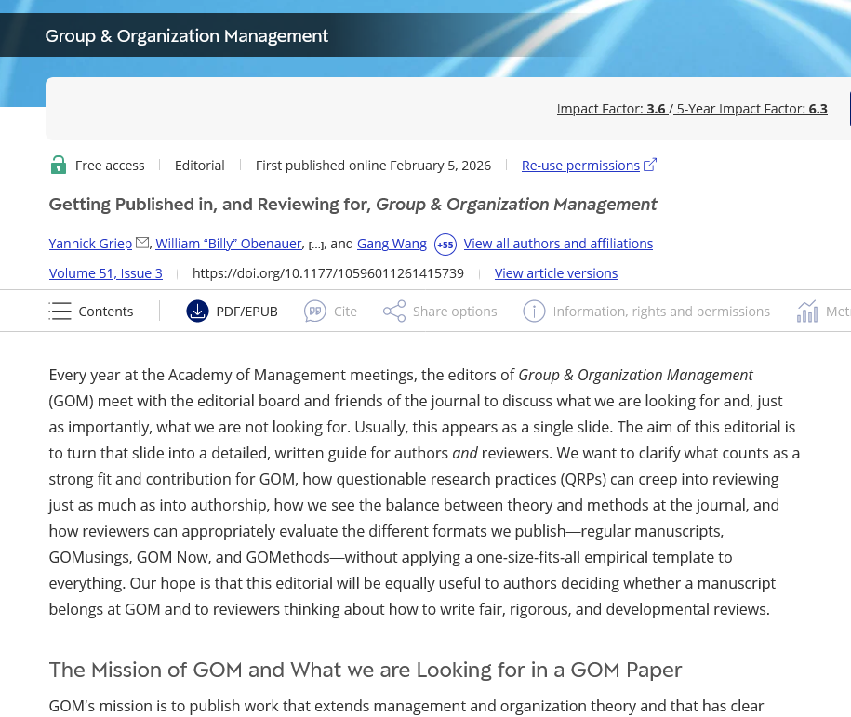
Task: Open the Impact Factor 3.6 link
Action: click(612, 109)
